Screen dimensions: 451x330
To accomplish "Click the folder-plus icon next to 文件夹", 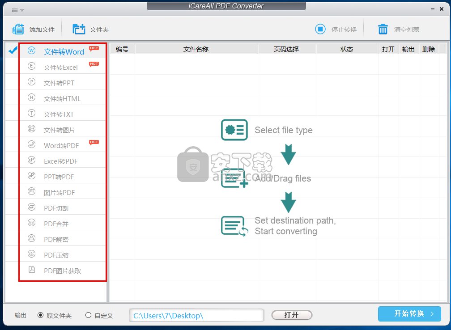I will pos(79,29).
